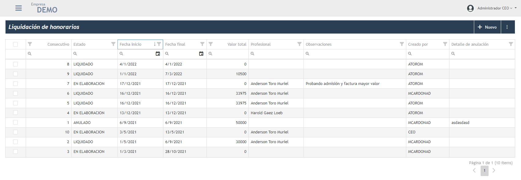Check the ANULADO row checkbox
Image resolution: width=521 pixels, height=180 pixels.
(x=16, y=122)
